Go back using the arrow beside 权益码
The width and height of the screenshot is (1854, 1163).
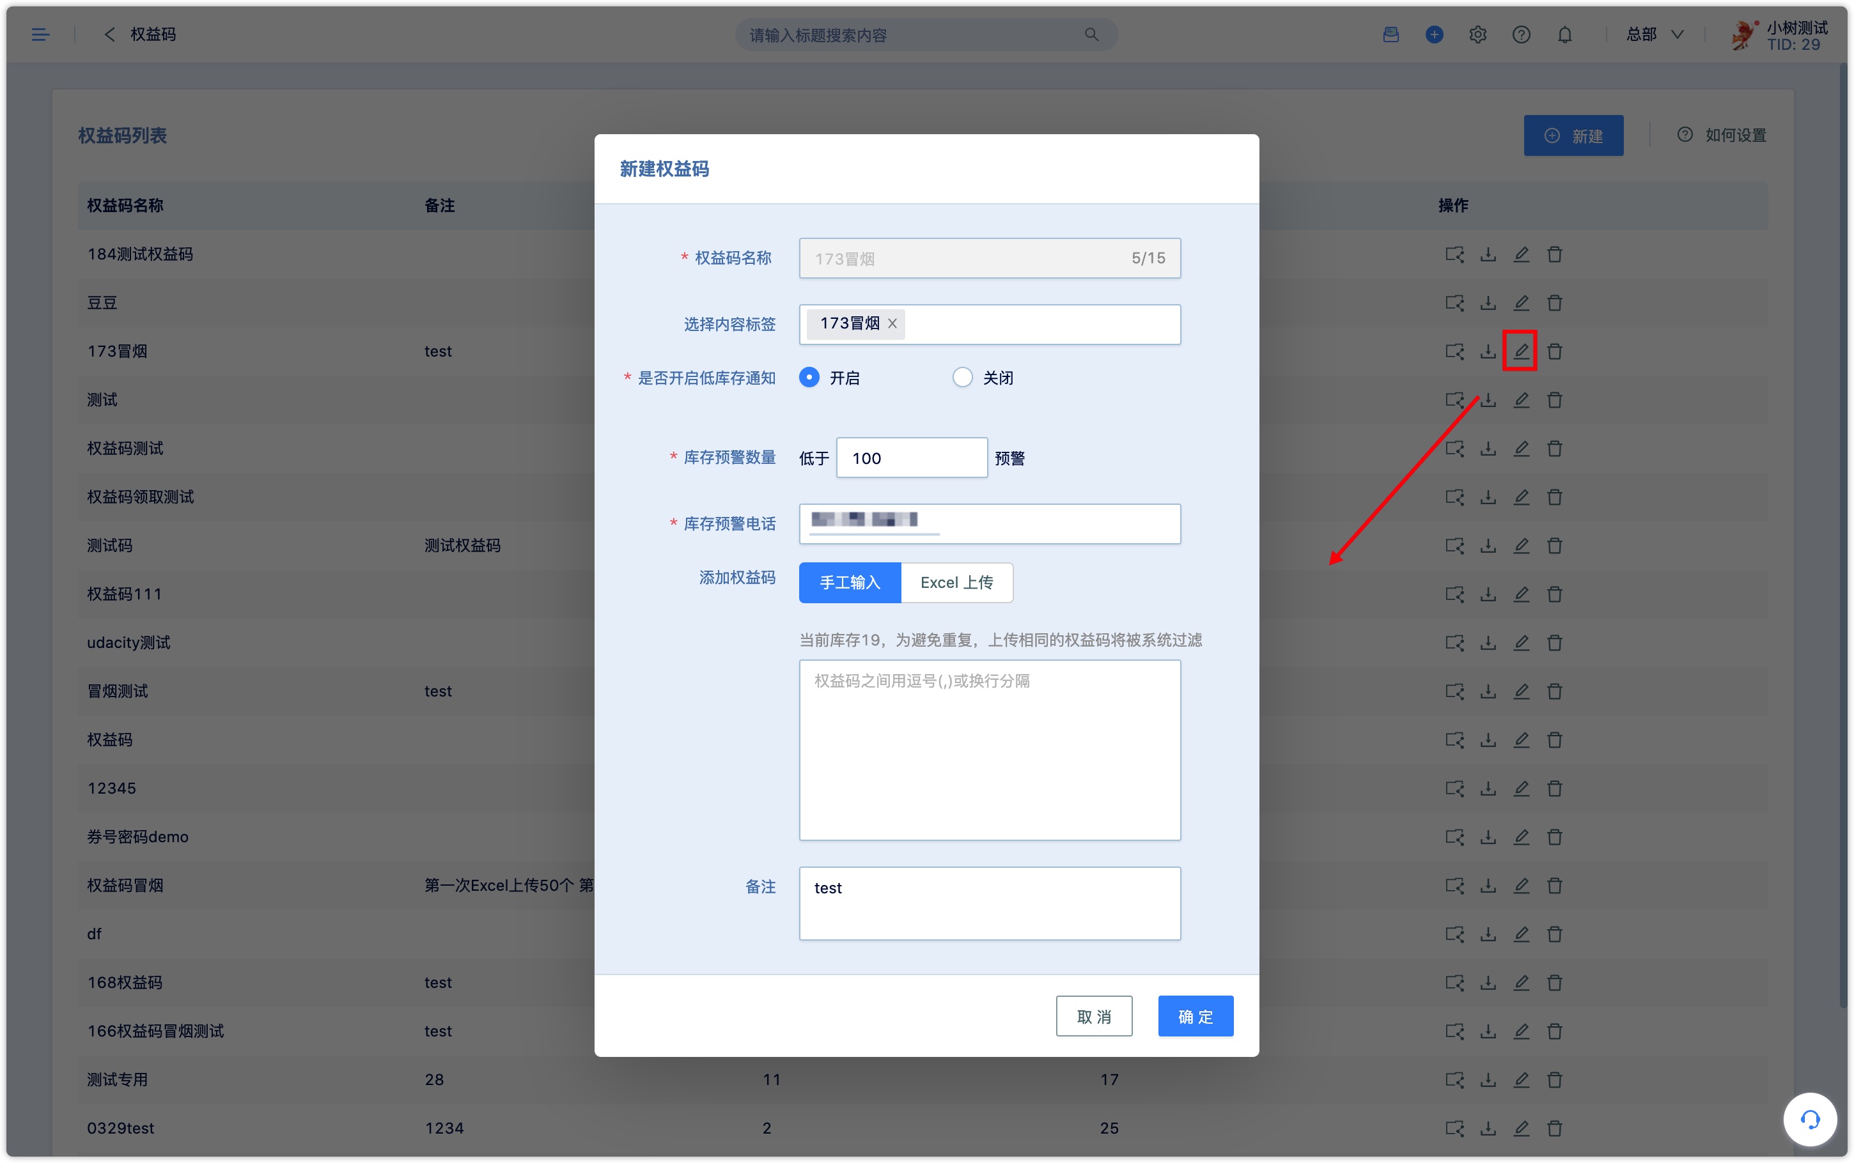109,35
